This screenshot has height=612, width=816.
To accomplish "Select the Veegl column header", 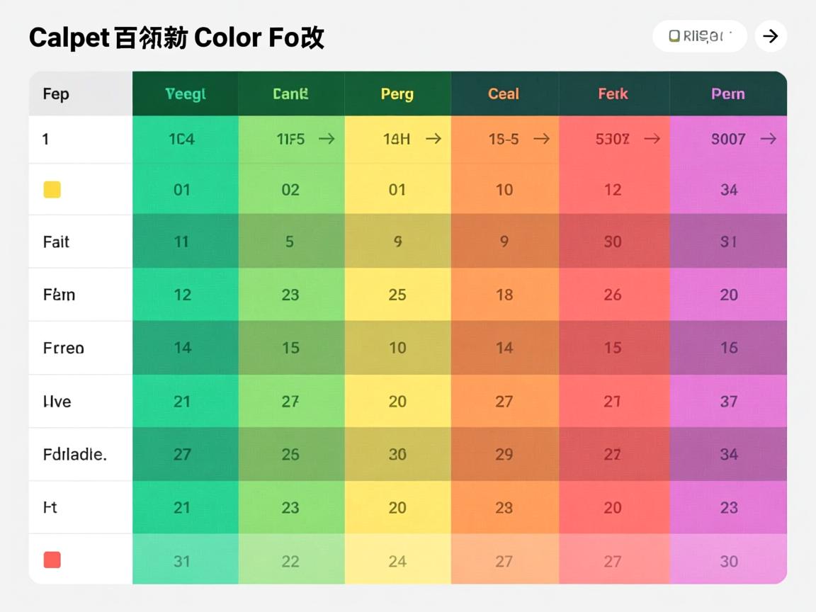I will 184,93.
